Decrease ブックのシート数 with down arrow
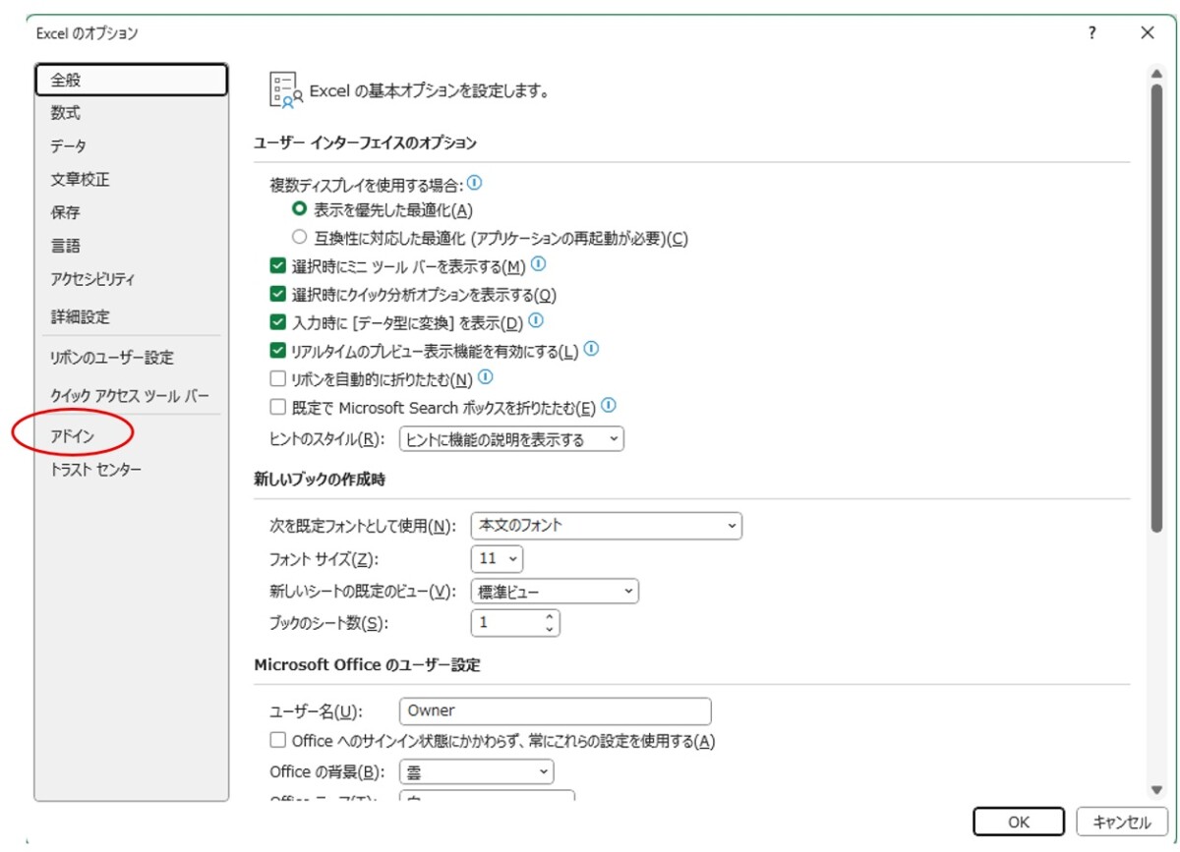 tap(550, 629)
